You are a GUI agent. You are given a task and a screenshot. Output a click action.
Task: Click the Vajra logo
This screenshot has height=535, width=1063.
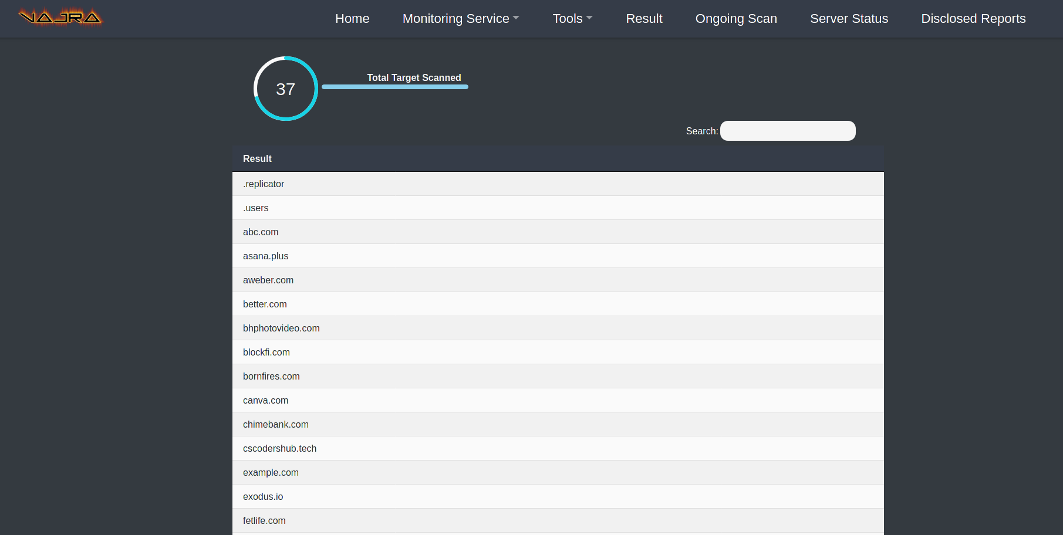click(x=60, y=18)
